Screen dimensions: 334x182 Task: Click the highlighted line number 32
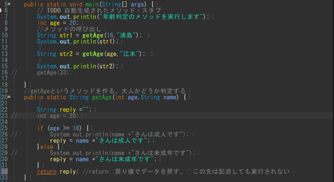(x=5, y=171)
